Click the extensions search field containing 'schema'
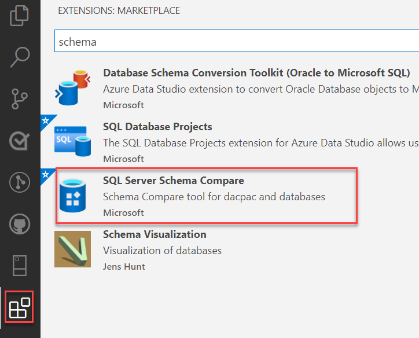This screenshot has height=338, width=419. [237, 41]
